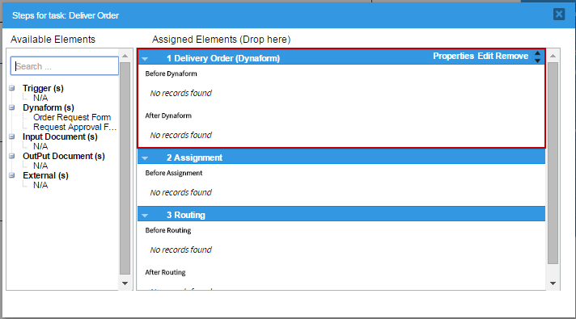Collapse the External (s) tree node

pyautogui.click(x=12, y=175)
